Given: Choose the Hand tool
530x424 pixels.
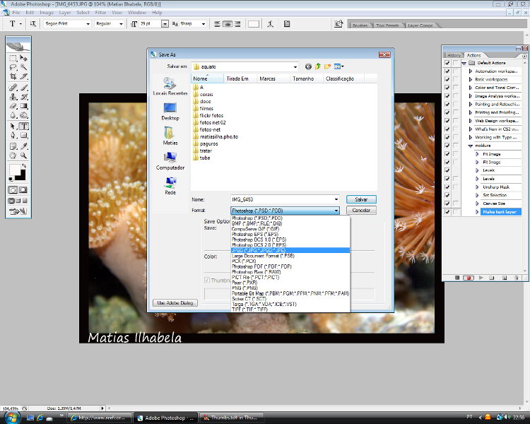Looking at the screenshot, I should tap(13, 155).
